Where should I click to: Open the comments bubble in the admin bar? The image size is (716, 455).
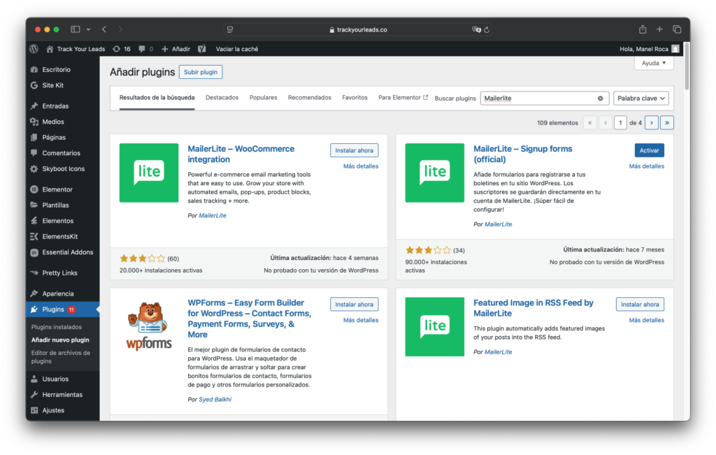click(145, 49)
